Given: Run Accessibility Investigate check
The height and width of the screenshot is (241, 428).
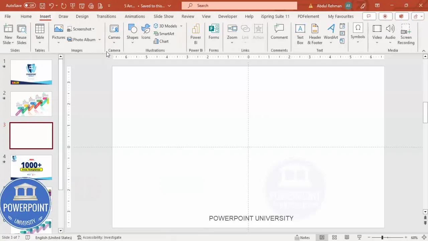Looking at the screenshot, I should pyautogui.click(x=99, y=237).
